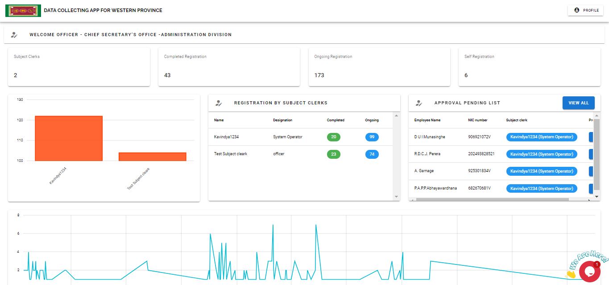The image size is (609, 285).
Task: Click the Data Collecting App title text
Action: point(103,10)
